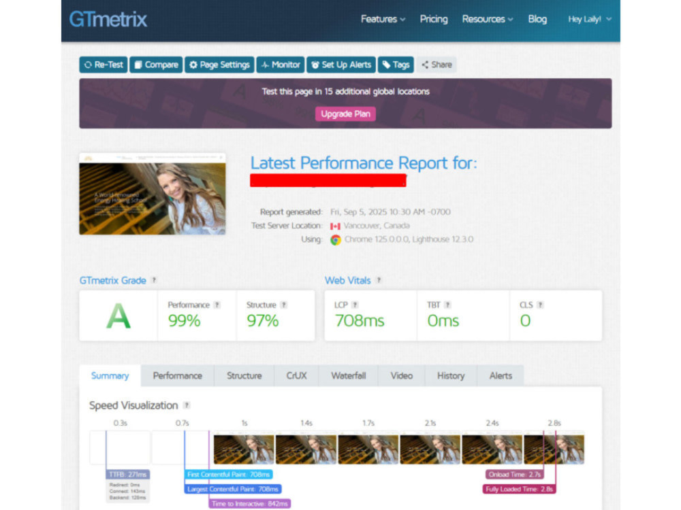681x510 pixels.
Task: Click the Tags button
Action: 396,65
